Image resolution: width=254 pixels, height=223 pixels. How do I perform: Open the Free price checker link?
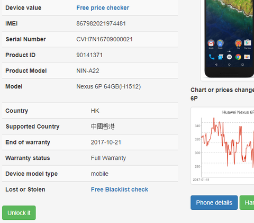103,8
